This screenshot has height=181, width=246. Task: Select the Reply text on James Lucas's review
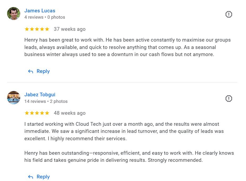(43, 71)
